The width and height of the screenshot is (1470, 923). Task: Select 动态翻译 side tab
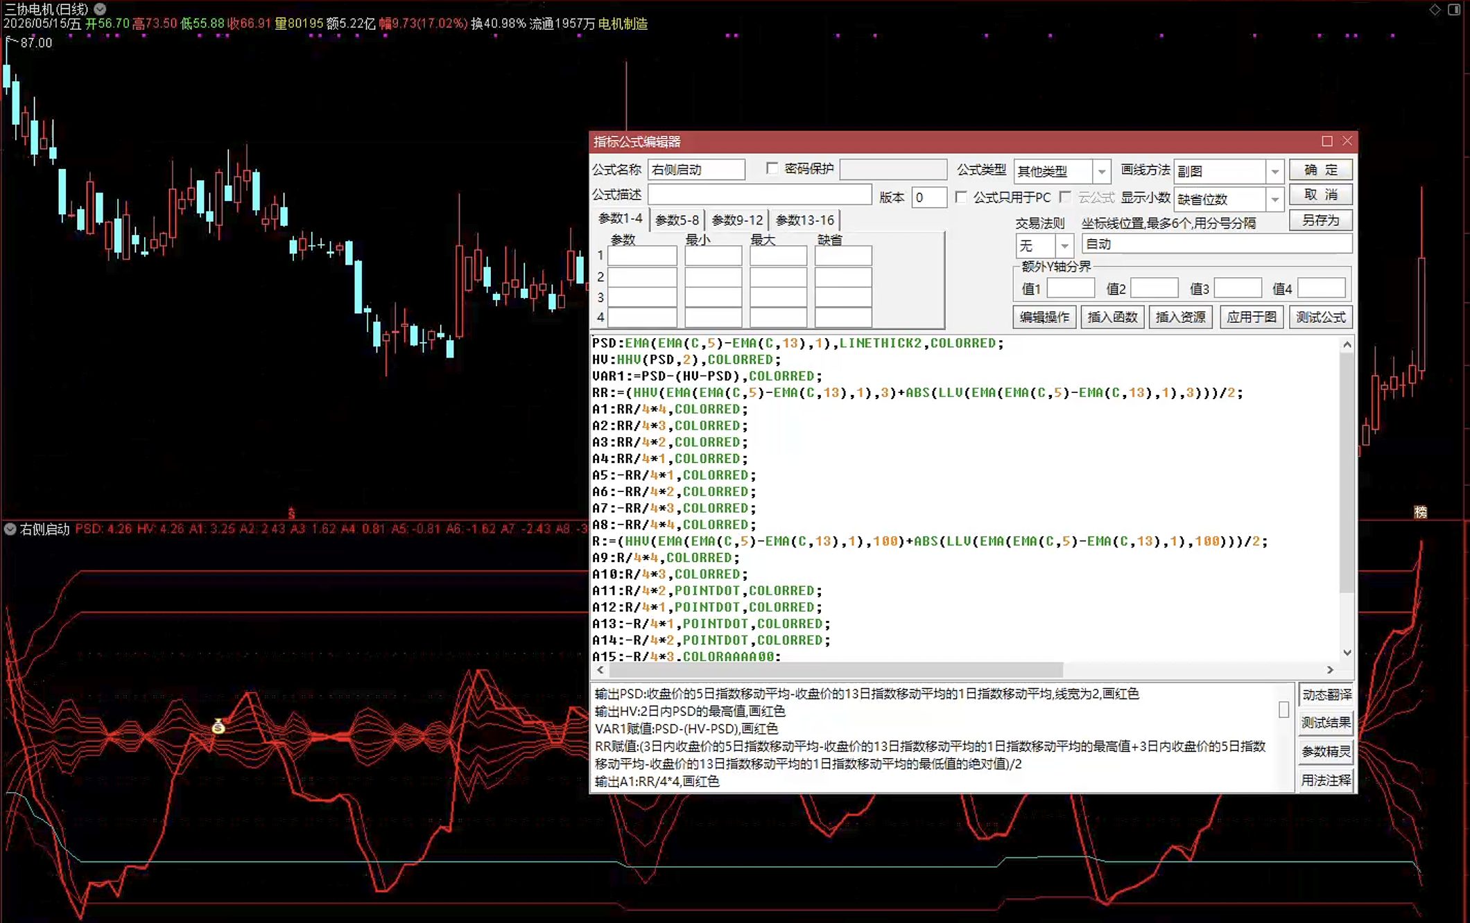1326,694
